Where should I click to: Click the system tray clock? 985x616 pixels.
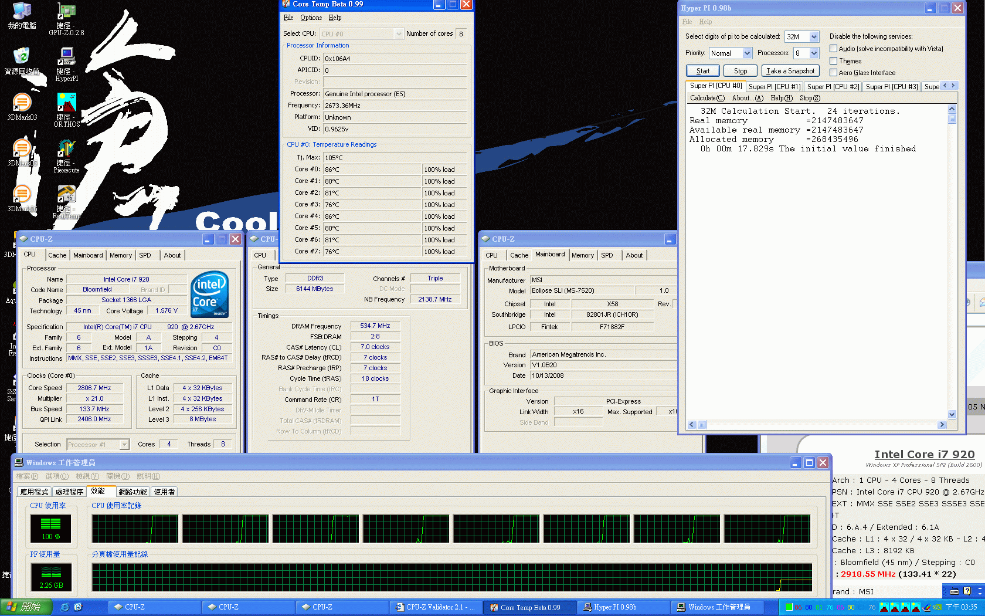961,607
